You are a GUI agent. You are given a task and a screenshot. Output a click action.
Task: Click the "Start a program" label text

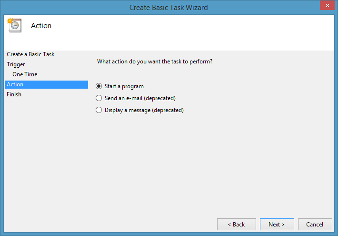[x=124, y=86]
